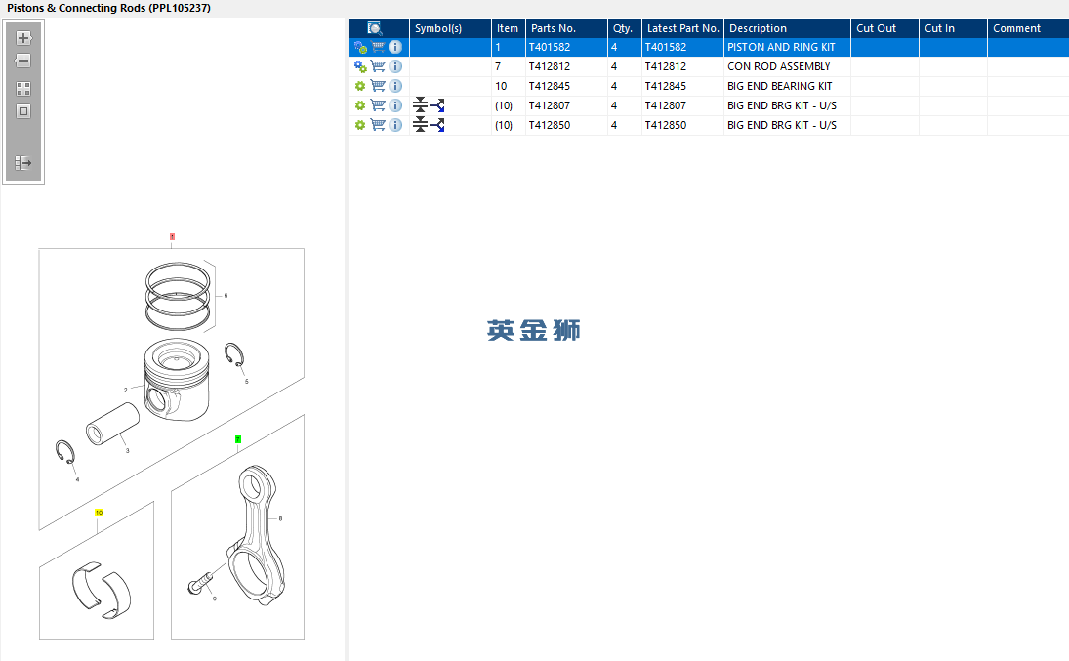
Task: Select yellow callout 10 marker in diagram
Action: coord(99,513)
